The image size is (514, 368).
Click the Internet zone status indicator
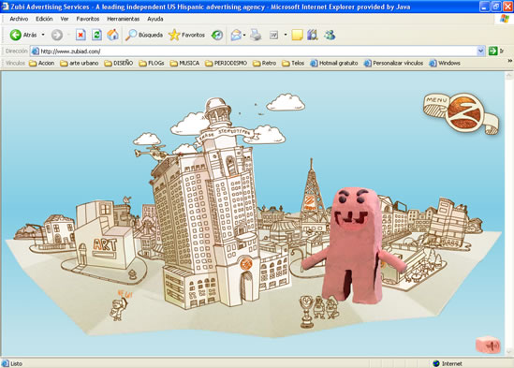coord(448,363)
